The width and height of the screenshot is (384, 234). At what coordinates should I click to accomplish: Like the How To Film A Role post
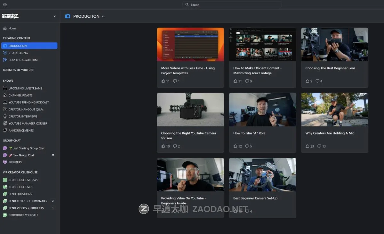click(236, 146)
